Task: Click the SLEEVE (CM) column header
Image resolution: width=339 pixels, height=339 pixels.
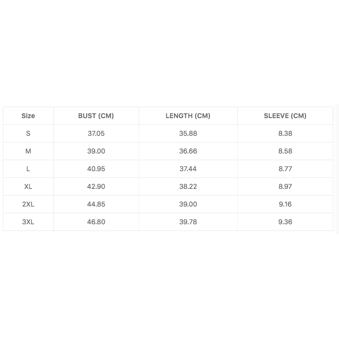Action: (x=285, y=116)
